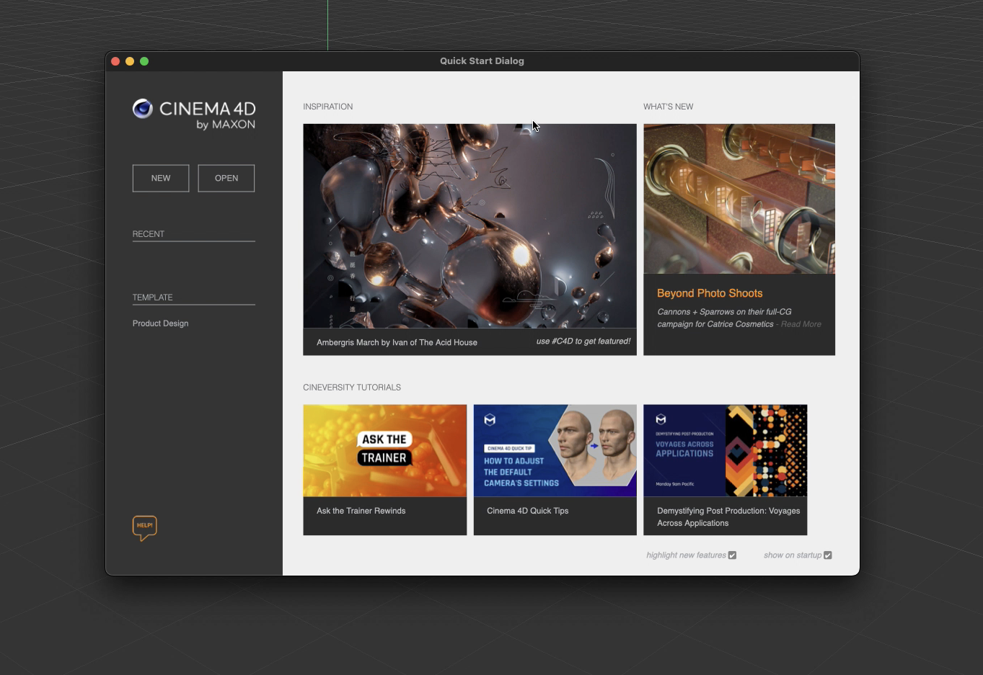Click the WHAT'S NEW heading
Screen dimensions: 983x675
coord(669,107)
